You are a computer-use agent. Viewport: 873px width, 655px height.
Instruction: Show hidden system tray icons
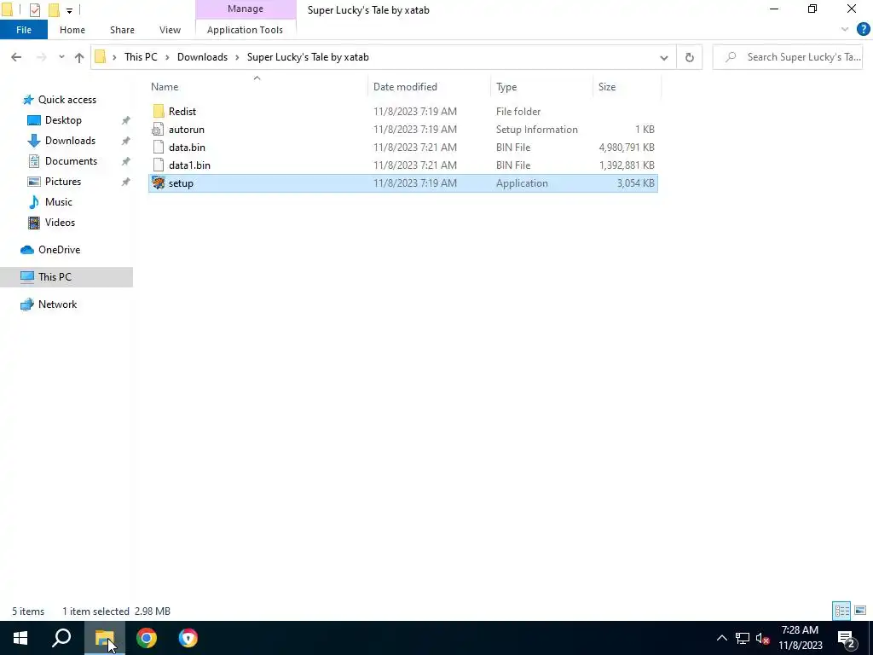[721, 638]
